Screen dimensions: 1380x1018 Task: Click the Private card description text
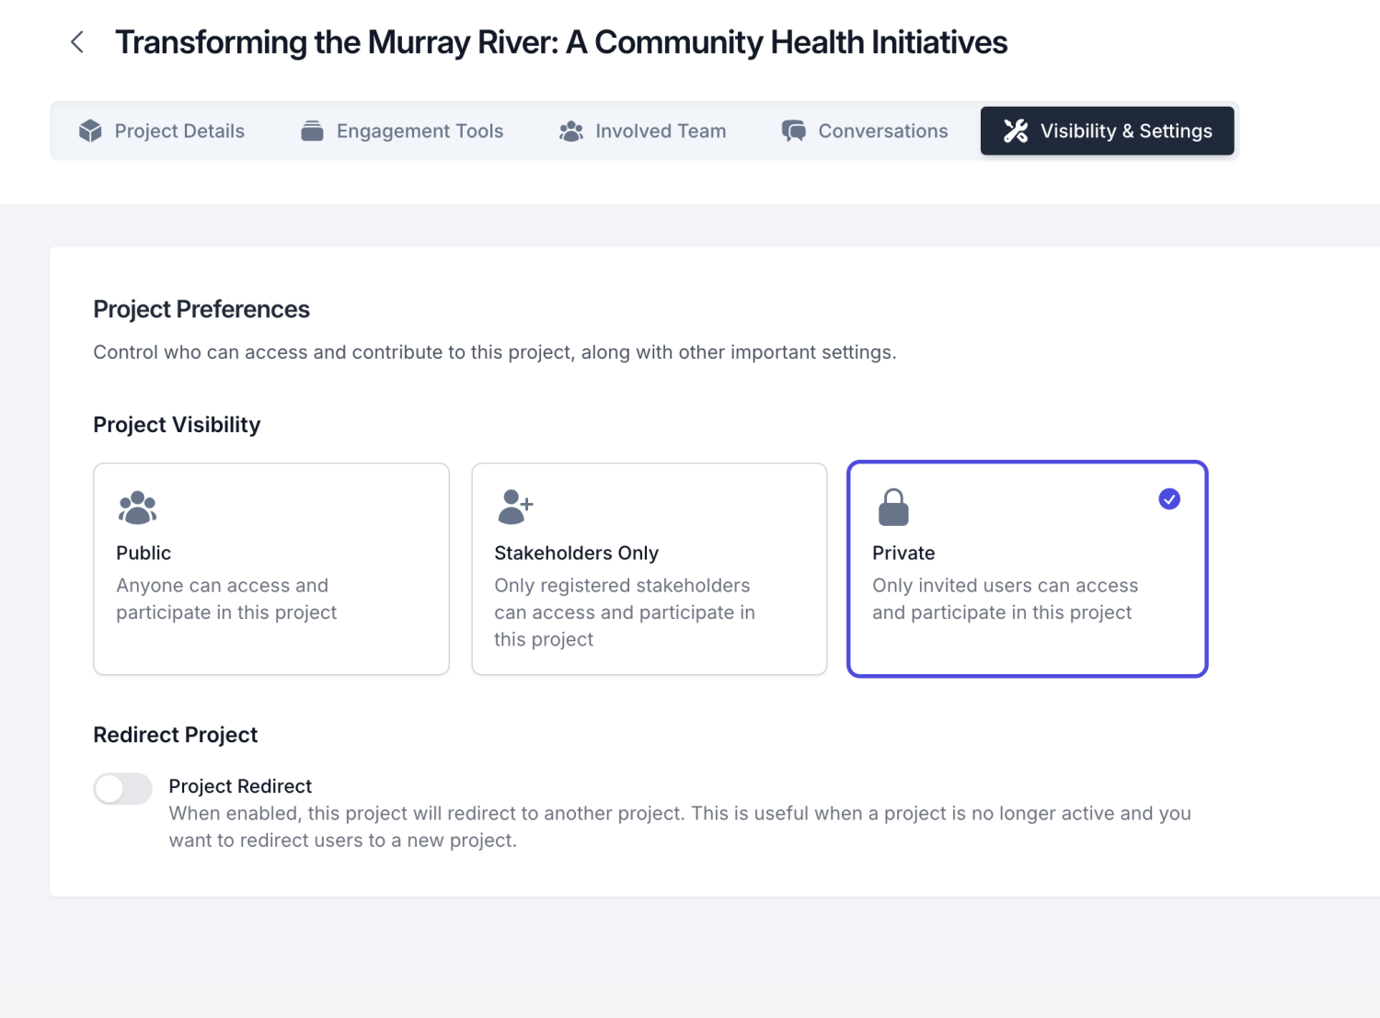coord(1005,599)
